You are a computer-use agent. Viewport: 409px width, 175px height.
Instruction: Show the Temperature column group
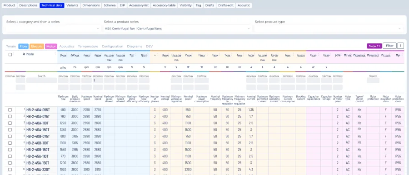88,46
